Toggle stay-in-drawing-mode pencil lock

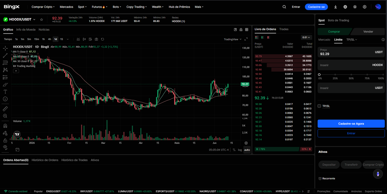5,133
